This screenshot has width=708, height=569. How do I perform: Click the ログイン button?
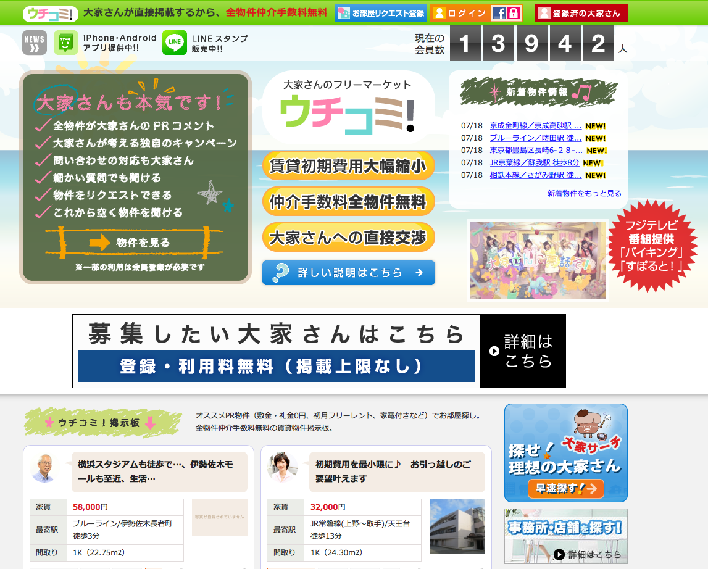point(460,13)
